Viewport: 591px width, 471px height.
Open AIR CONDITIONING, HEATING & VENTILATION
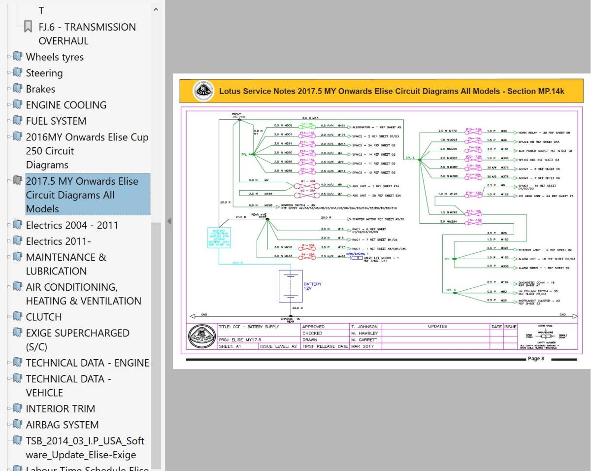tap(83, 294)
